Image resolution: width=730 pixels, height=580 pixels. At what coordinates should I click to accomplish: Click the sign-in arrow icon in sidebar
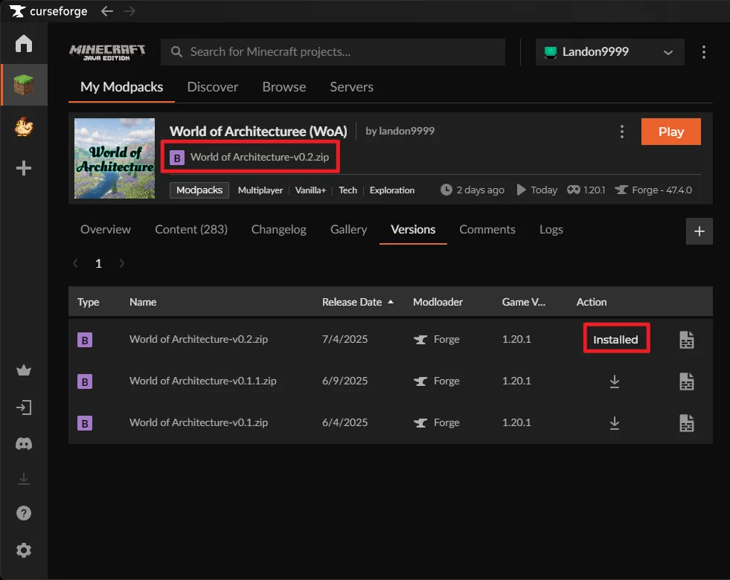[24, 407]
